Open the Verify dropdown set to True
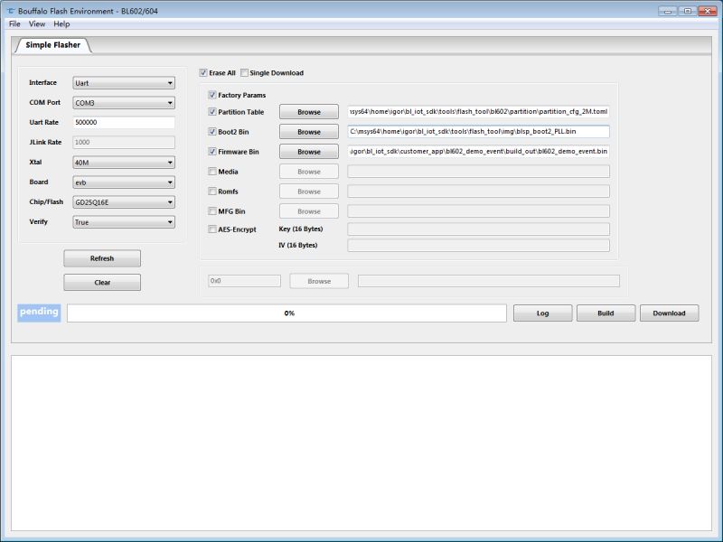Image resolution: width=723 pixels, height=542 pixels. [x=124, y=222]
